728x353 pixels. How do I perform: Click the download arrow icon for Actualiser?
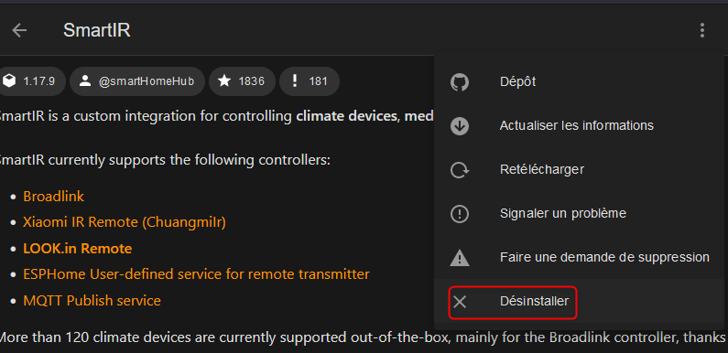click(459, 125)
